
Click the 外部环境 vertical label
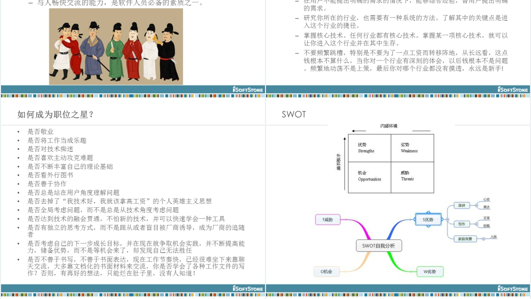pyautogui.click(x=338, y=162)
